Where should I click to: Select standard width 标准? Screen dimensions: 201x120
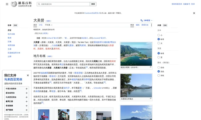(x=159, y=53)
